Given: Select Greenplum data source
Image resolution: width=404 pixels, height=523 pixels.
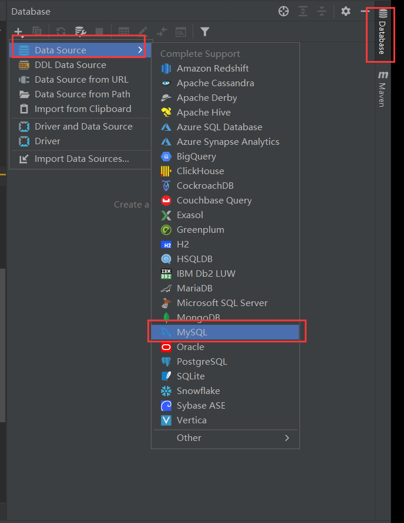Looking at the screenshot, I should (x=225, y=230).
